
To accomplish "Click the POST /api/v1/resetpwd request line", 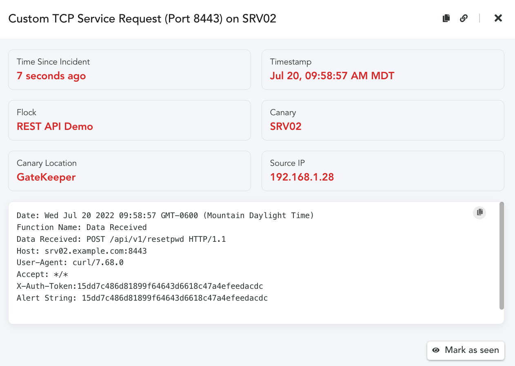I will [121, 239].
